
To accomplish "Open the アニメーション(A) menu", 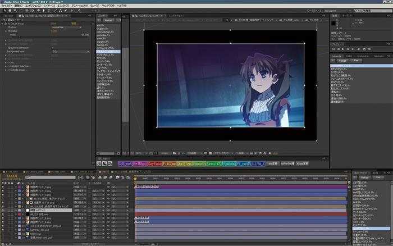I will 80,5.
